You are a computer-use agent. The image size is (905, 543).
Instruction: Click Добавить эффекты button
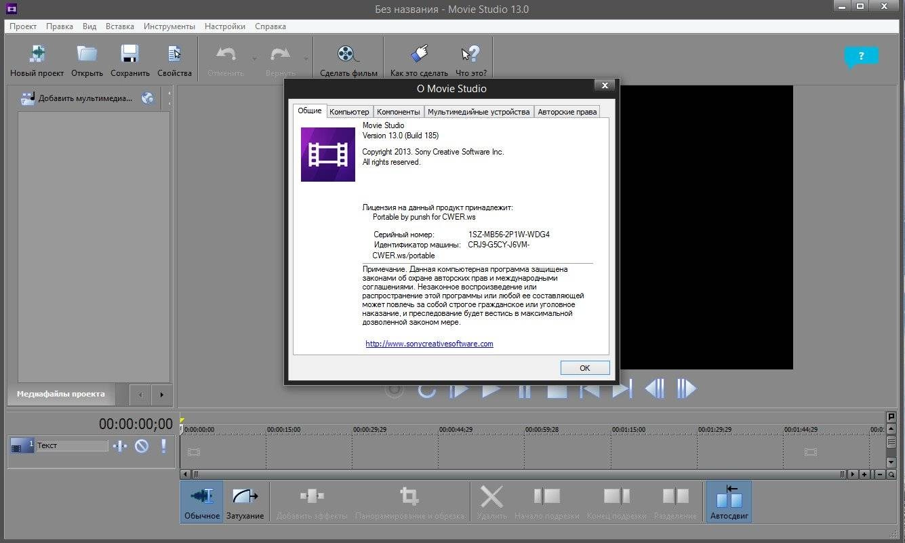click(312, 502)
